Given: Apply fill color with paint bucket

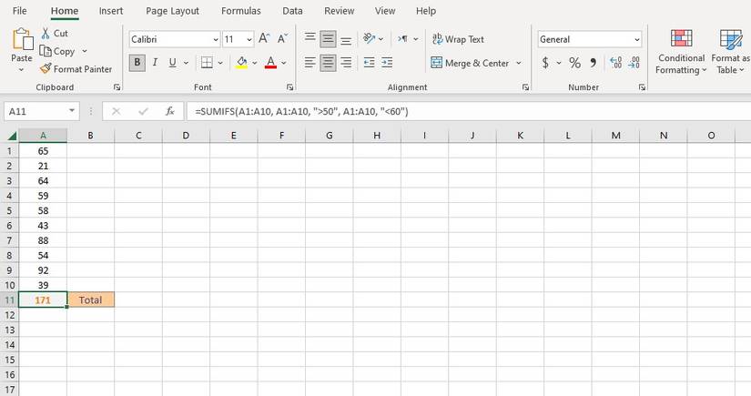Looking at the screenshot, I should pyautogui.click(x=241, y=62).
